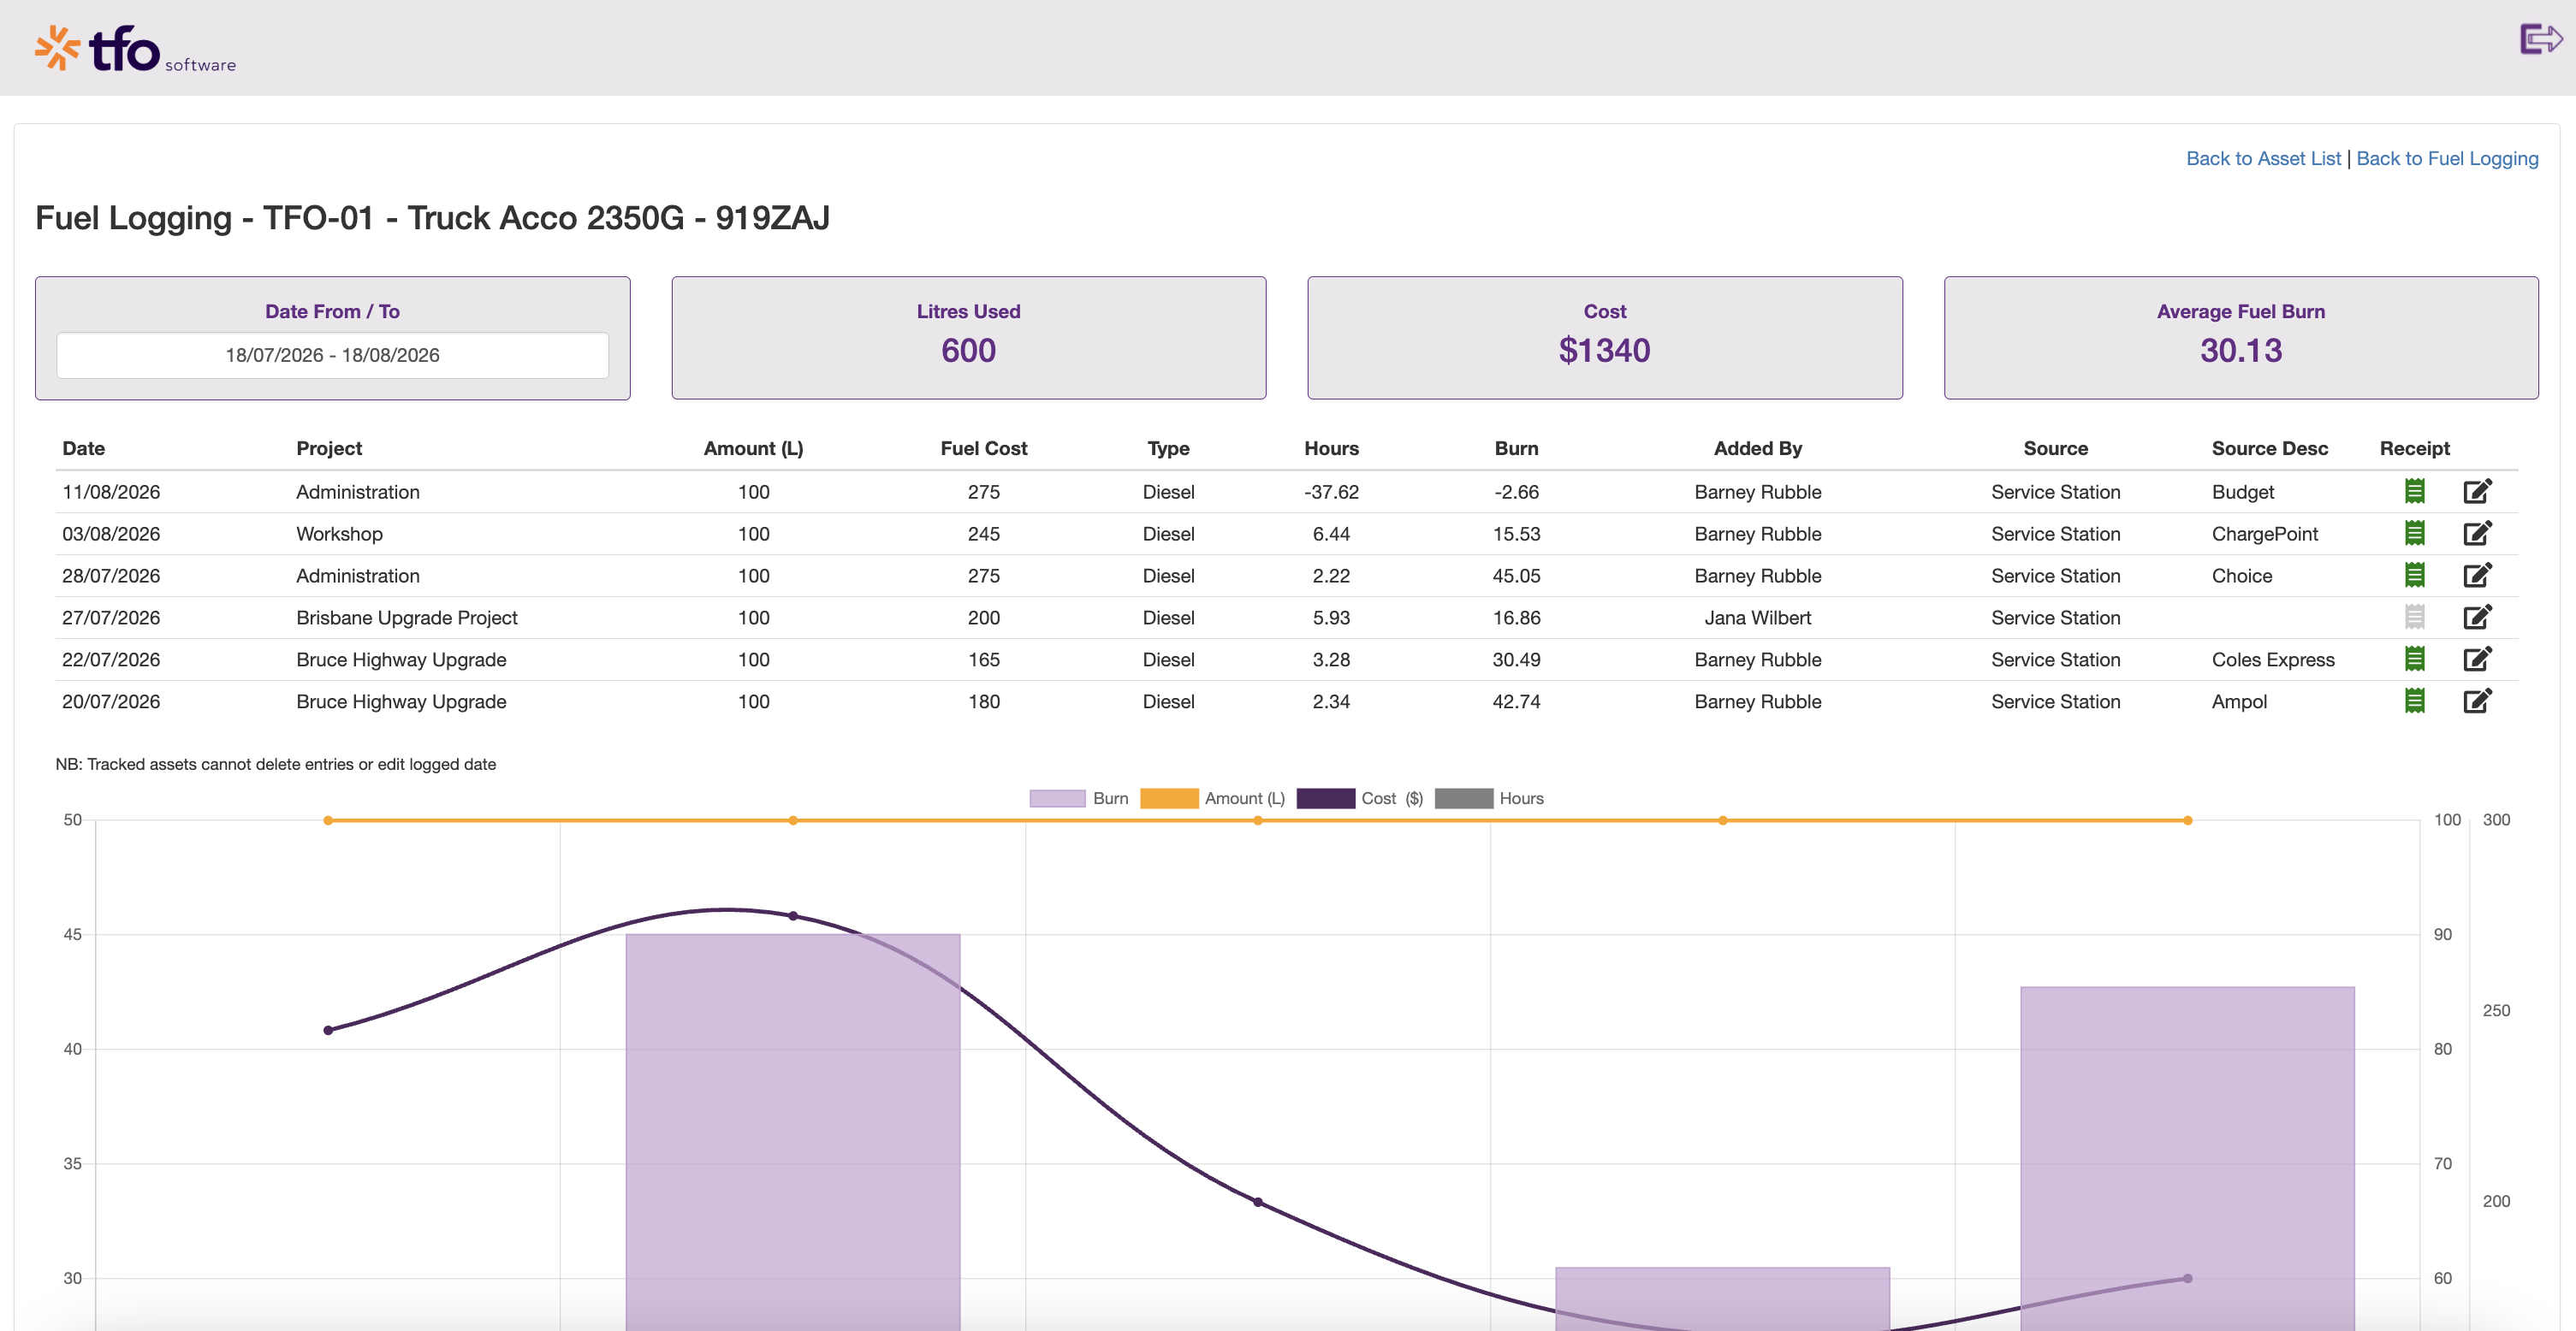Click the 45.05 burn bar in chart
The image size is (2576, 1331).
792,1131
